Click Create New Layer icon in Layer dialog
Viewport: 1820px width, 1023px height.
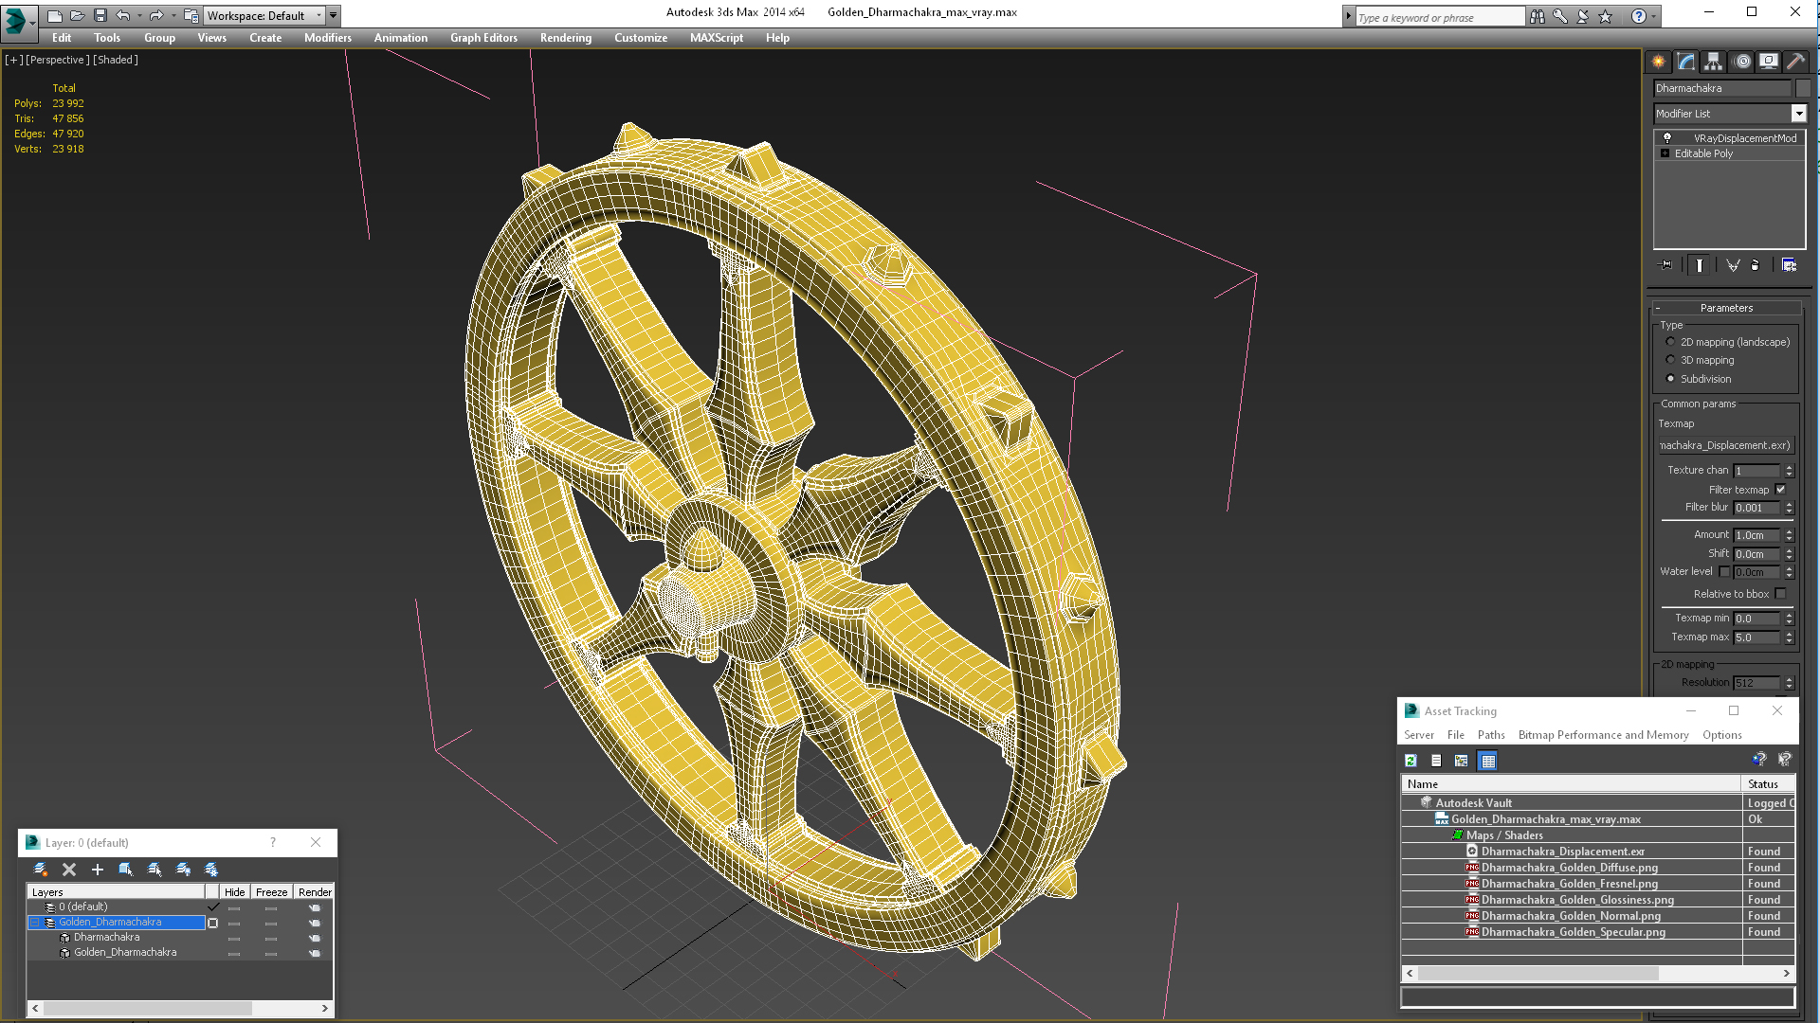point(41,869)
